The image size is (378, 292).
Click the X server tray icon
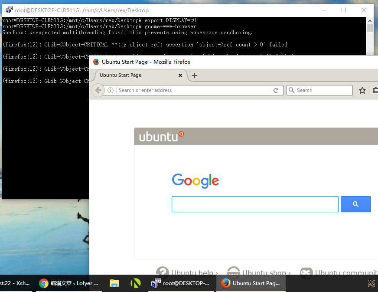click(x=371, y=283)
